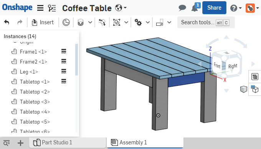
Task: Redo the last action
Action: click(x=20, y=22)
